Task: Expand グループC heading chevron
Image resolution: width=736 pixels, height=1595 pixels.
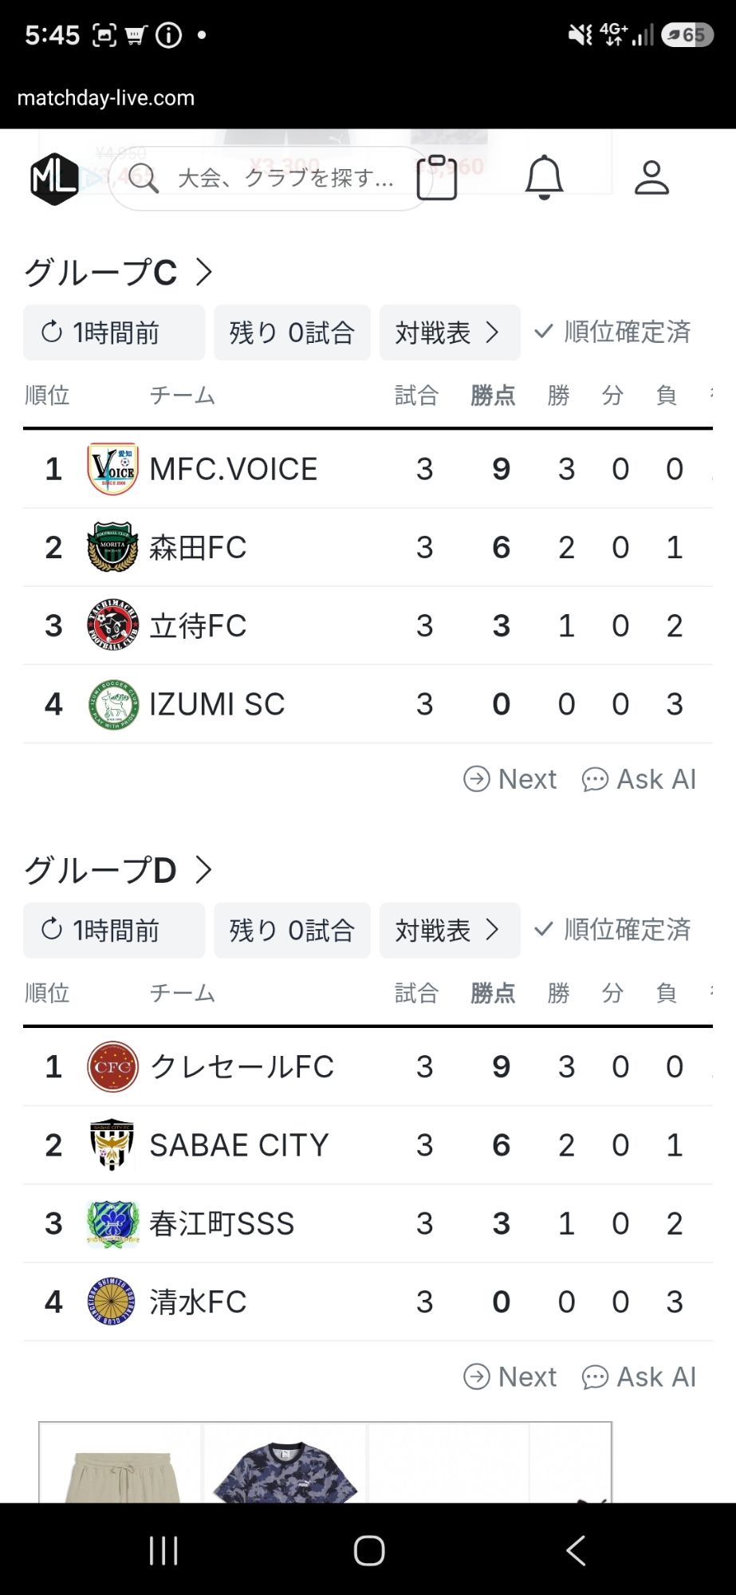Action: pos(204,272)
